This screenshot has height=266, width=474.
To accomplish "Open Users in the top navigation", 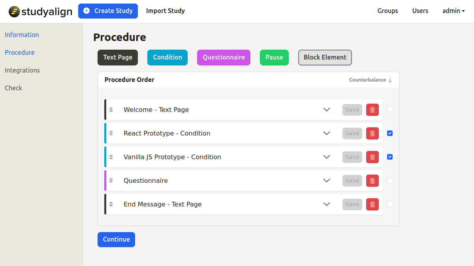I will tap(420, 11).
